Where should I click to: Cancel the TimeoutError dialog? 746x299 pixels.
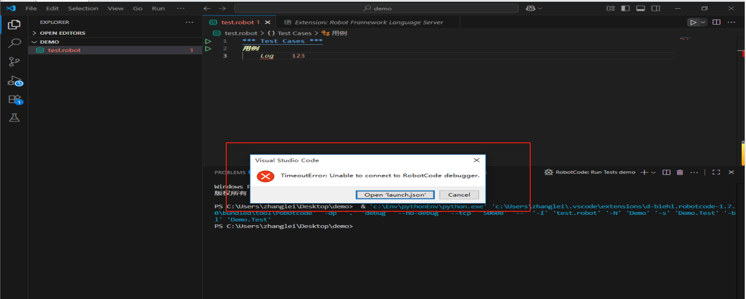point(459,195)
